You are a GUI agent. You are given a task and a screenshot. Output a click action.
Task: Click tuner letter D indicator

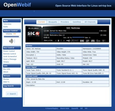64,41
